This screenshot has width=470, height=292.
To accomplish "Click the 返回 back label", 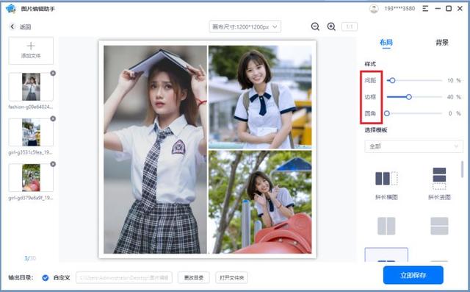I will click(x=25, y=26).
